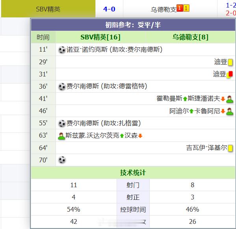Click the red card count badge next to 乌德勒支

180,8
